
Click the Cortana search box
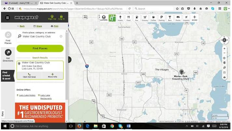pos(38,126)
